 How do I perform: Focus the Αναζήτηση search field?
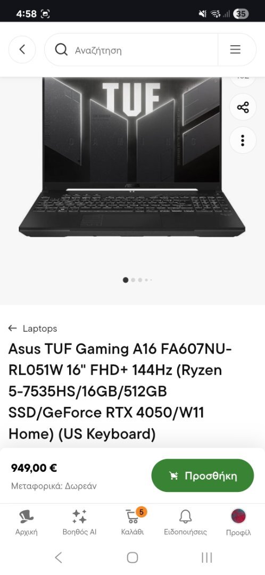point(145,50)
